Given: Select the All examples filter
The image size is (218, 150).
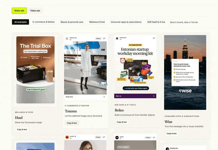Looking at the screenshot, I should pyautogui.click(x=20, y=22).
